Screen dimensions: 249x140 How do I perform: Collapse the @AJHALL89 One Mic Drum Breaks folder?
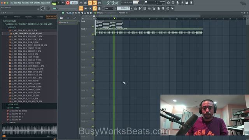[x=28, y=24]
